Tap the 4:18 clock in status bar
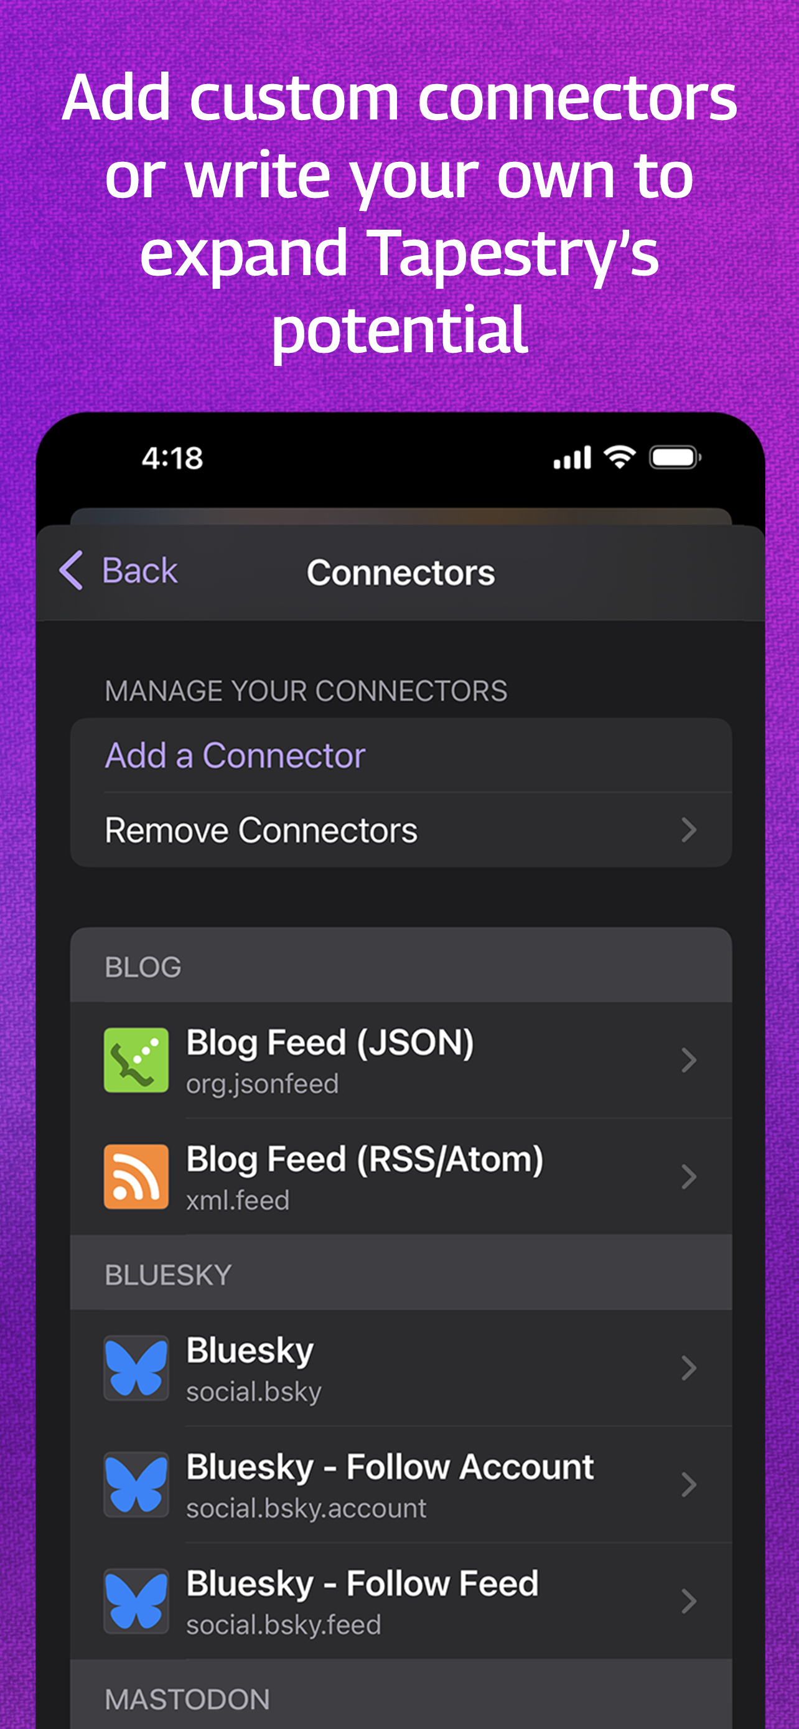 click(172, 459)
